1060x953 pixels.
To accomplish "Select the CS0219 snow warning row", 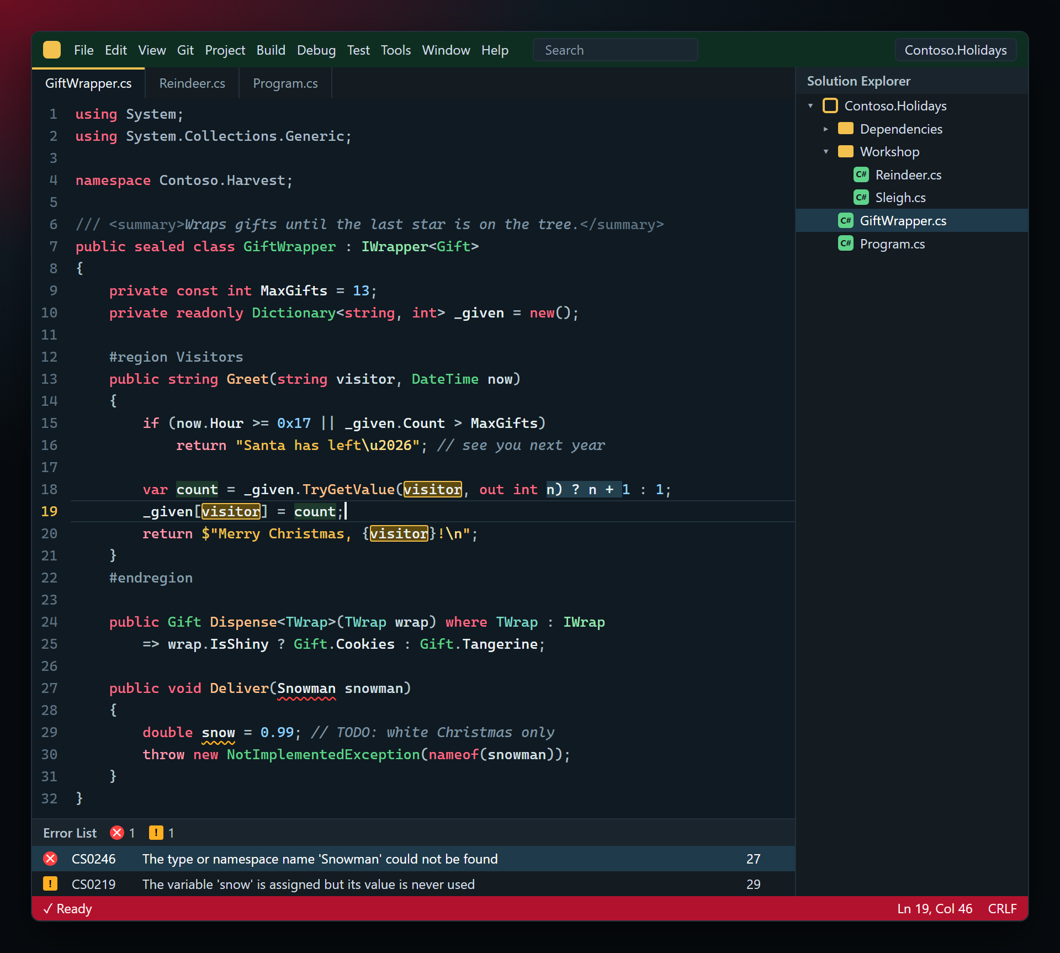I will (414, 884).
